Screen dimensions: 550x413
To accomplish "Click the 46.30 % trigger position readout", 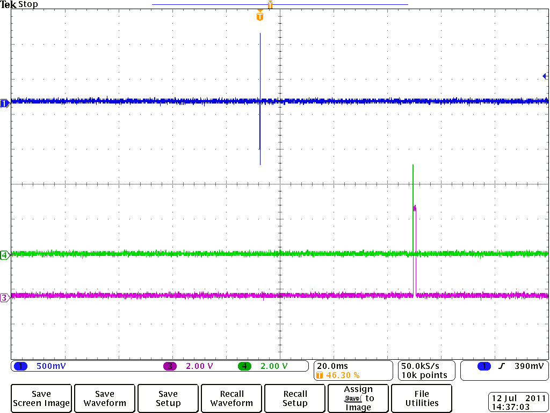I will tap(343, 375).
